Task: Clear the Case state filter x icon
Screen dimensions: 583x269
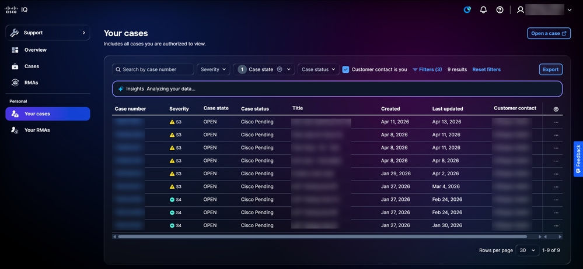Action: [280, 69]
